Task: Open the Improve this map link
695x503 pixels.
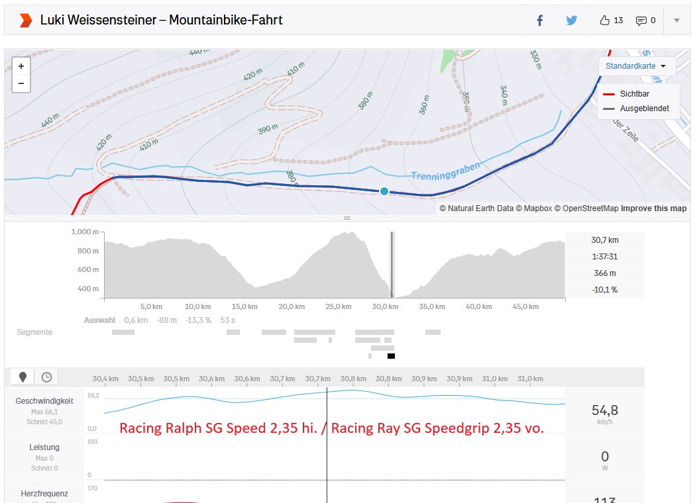Action: tap(653, 208)
